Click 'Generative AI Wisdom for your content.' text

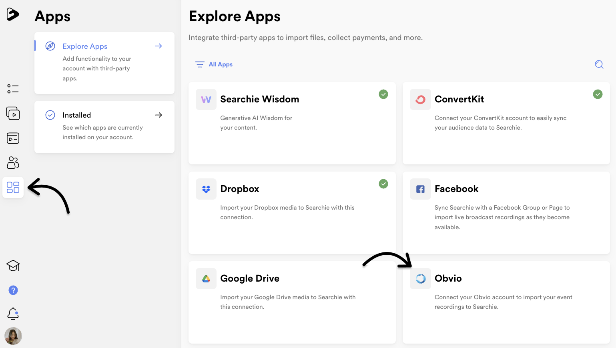256,123
